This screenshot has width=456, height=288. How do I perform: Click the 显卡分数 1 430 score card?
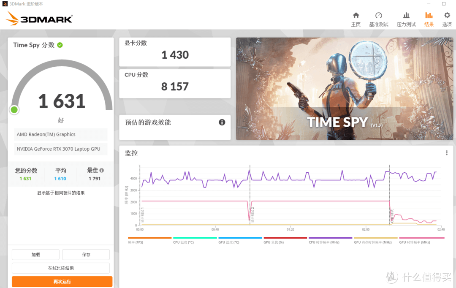(175, 52)
